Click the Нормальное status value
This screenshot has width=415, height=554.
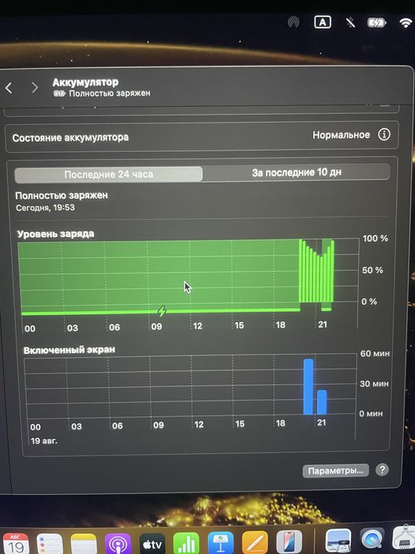(x=341, y=135)
